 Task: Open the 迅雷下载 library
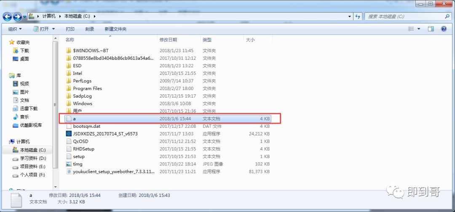(x=25, y=109)
